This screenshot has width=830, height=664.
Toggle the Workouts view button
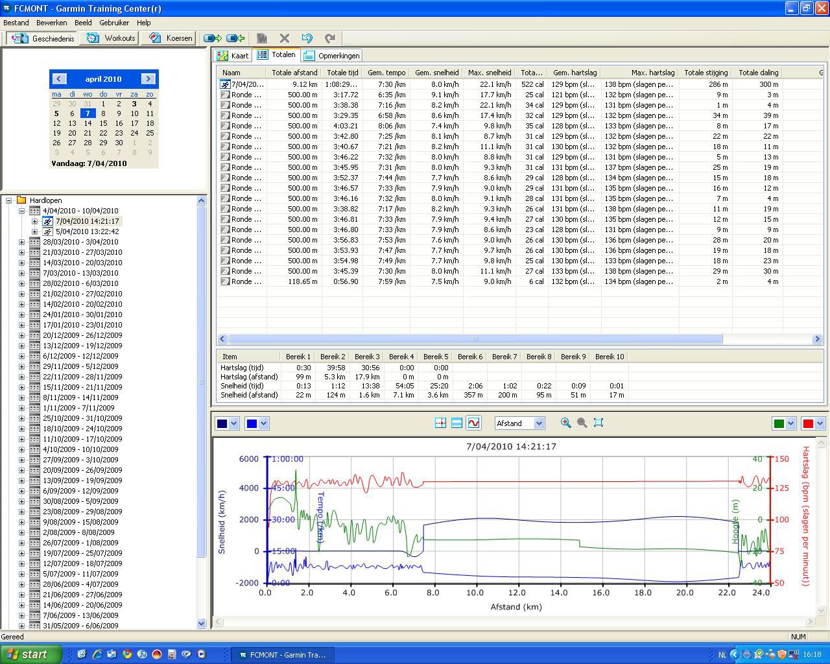tap(112, 38)
